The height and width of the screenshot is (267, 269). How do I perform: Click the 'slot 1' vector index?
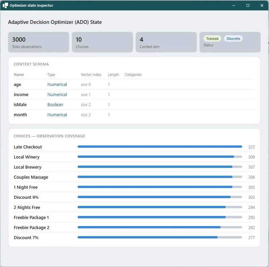[86, 95]
